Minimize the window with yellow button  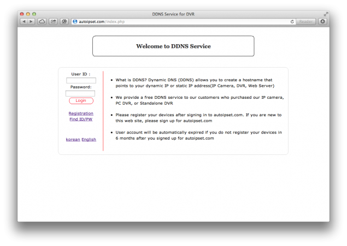[x=28, y=14]
